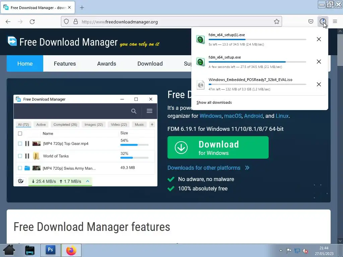The height and width of the screenshot is (257, 343).
Task: Select the Music filter tab
Action: click(139, 124)
